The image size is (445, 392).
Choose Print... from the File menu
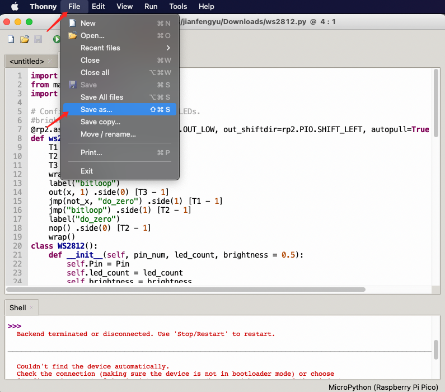point(120,152)
